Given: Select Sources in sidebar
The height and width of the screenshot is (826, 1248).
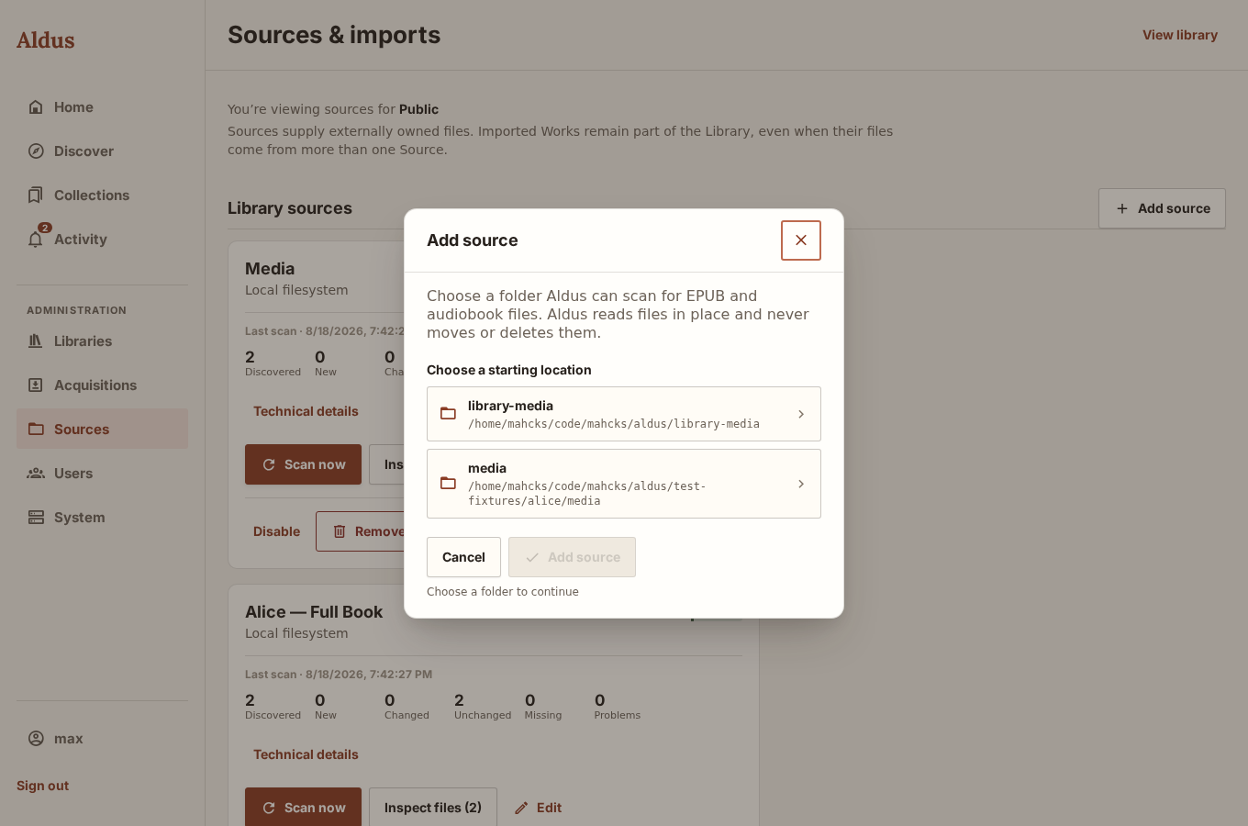Looking at the screenshot, I should pos(102,430).
